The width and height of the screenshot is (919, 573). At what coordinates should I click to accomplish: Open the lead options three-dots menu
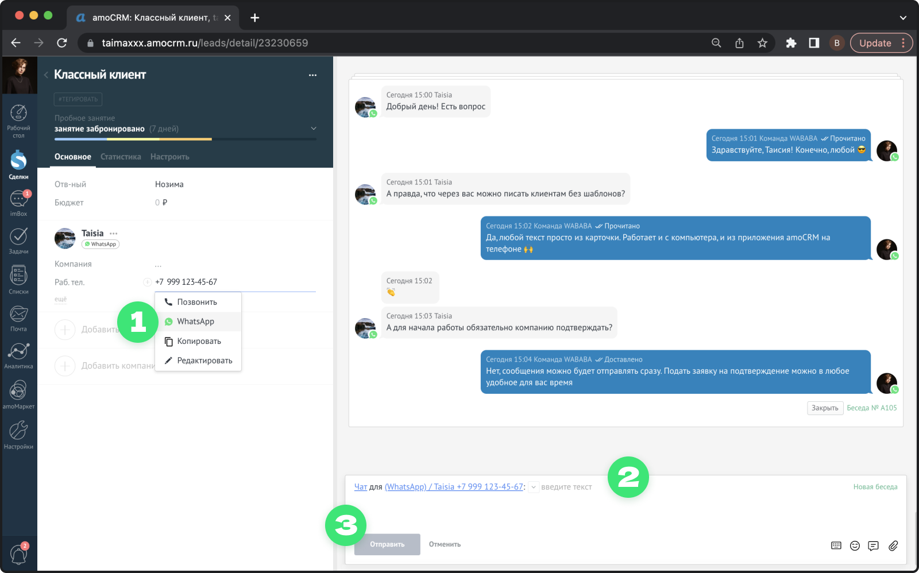312,75
